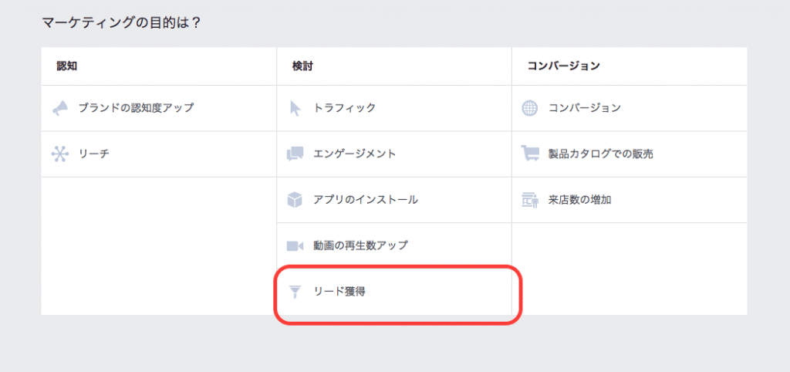The height and width of the screenshot is (372, 790).
Task: Select コンバージョン objective row
Action: point(630,108)
